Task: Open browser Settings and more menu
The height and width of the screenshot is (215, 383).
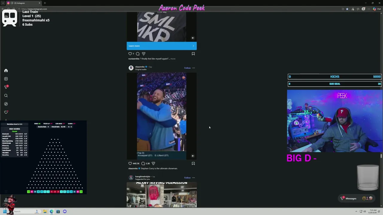Action: pyautogui.click(x=369, y=9)
